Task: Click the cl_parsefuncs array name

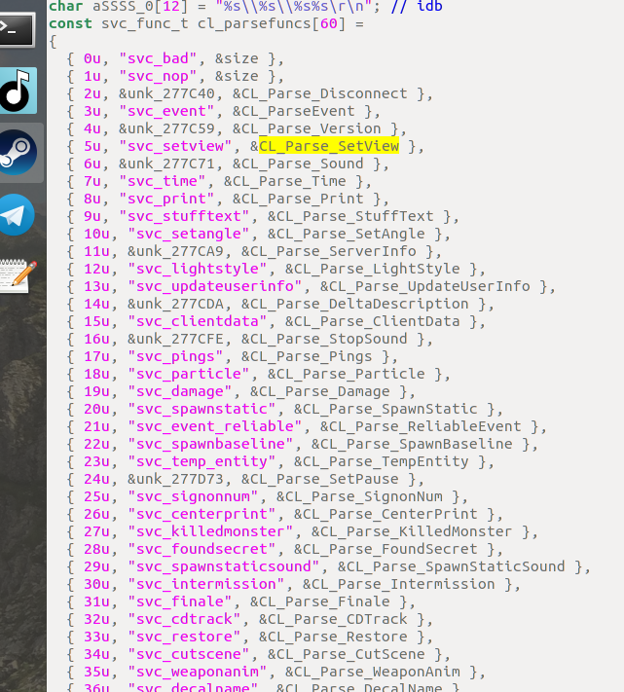Action: (x=233, y=22)
